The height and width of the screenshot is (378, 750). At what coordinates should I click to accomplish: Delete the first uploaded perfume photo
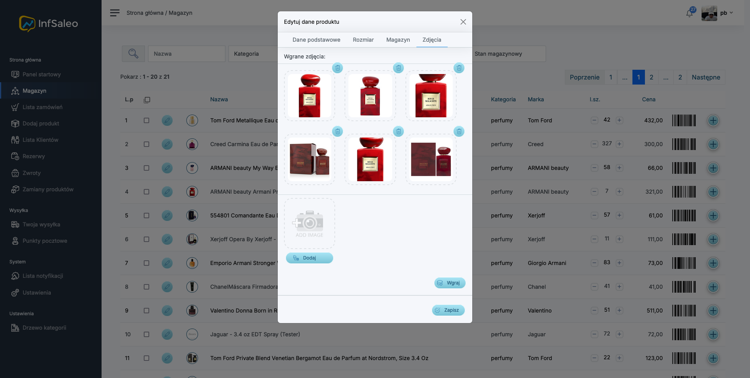337,68
